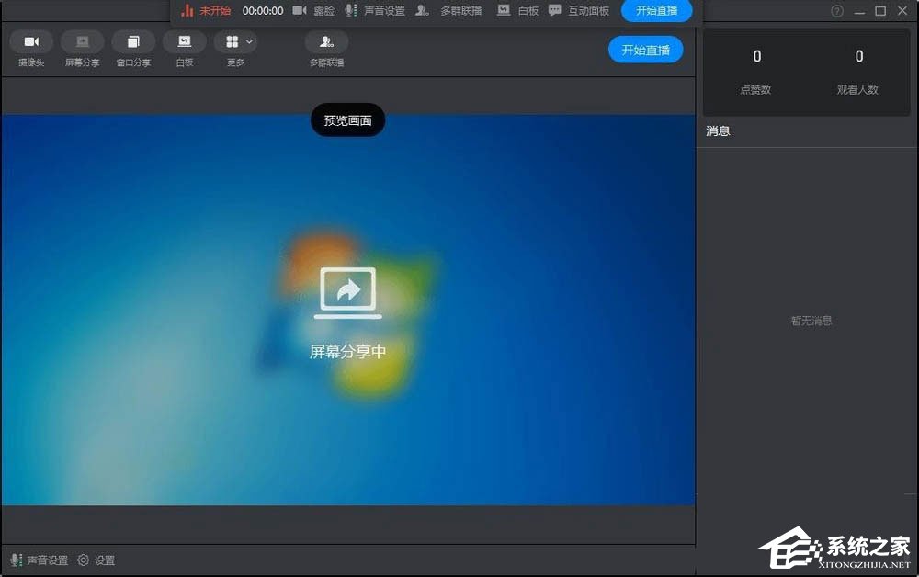Select the 窗口分享 window share tool
This screenshot has width=919, height=577.
pyautogui.click(x=132, y=51)
